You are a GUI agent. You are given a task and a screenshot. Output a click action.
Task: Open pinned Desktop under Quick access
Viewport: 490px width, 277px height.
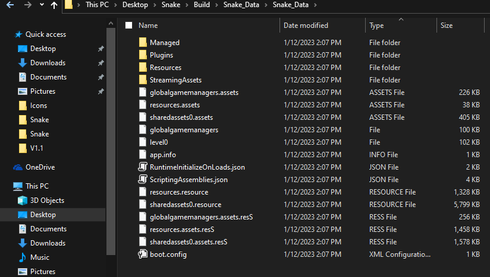point(43,49)
